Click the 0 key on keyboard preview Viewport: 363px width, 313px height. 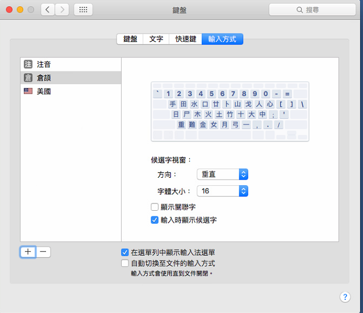(265, 94)
